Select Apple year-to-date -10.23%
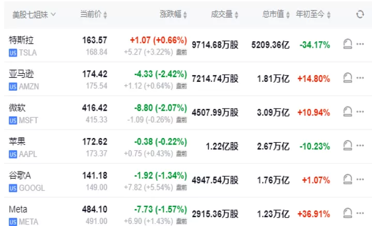 (315, 146)
